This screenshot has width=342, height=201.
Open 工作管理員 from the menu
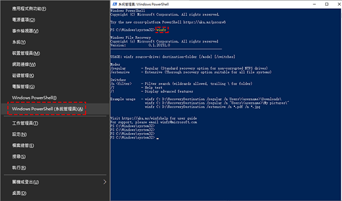25,123
